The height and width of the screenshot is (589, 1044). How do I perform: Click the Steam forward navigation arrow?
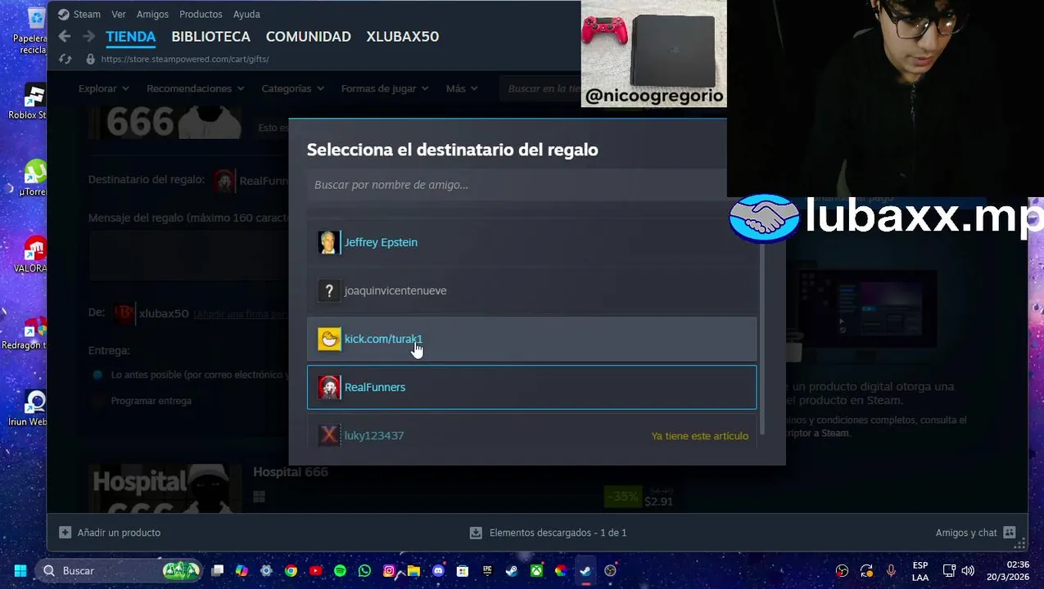88,37
